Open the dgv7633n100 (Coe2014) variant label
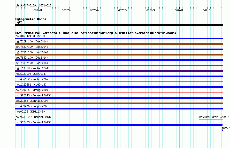The height and width of the screenshot is (148, 230). 32,63
